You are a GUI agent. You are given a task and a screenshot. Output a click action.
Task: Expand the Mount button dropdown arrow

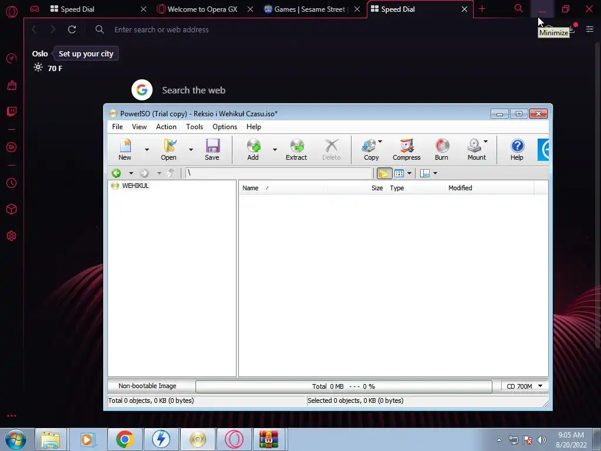485,142
